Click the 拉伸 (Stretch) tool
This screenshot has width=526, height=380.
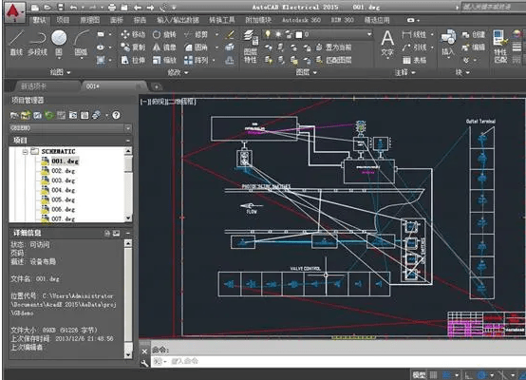(134, 60)
